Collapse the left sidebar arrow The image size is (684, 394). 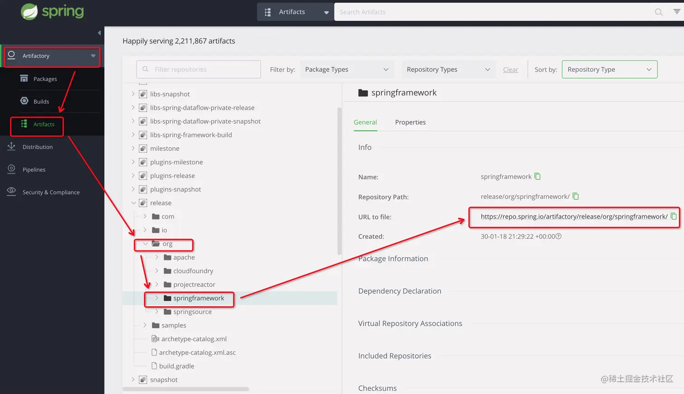click(x=100, y=33)
